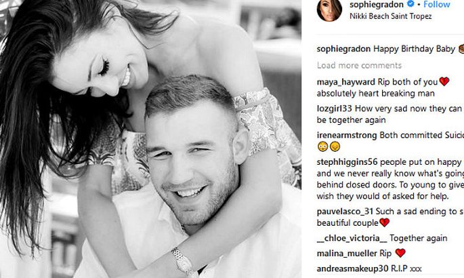The width and height of the screenshot is (464, 278).
Task: Open sophiegradon username in header
Action: pyautogui.click(x=377, y=5)
